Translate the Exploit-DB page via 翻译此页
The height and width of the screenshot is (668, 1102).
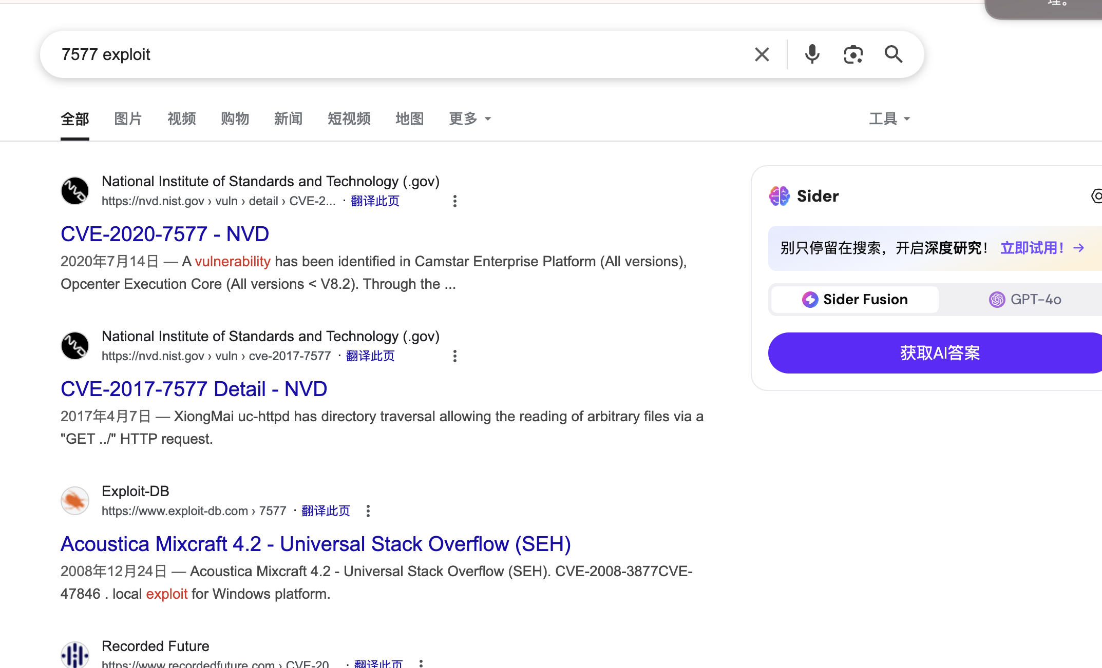pos(326,511)
